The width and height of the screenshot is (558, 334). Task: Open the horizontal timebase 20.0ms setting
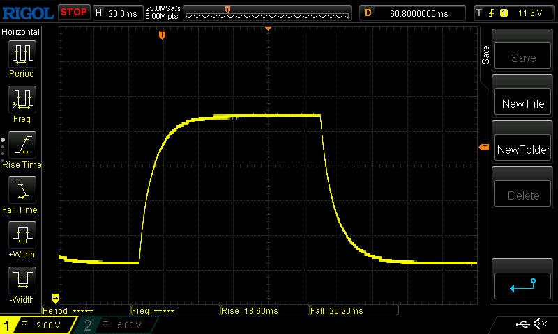118,13
